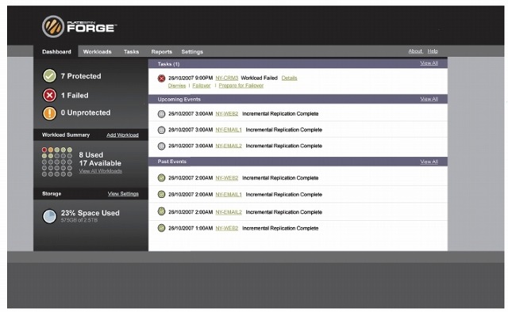Click the "0 Unprotected" text

tap(86, 112)
